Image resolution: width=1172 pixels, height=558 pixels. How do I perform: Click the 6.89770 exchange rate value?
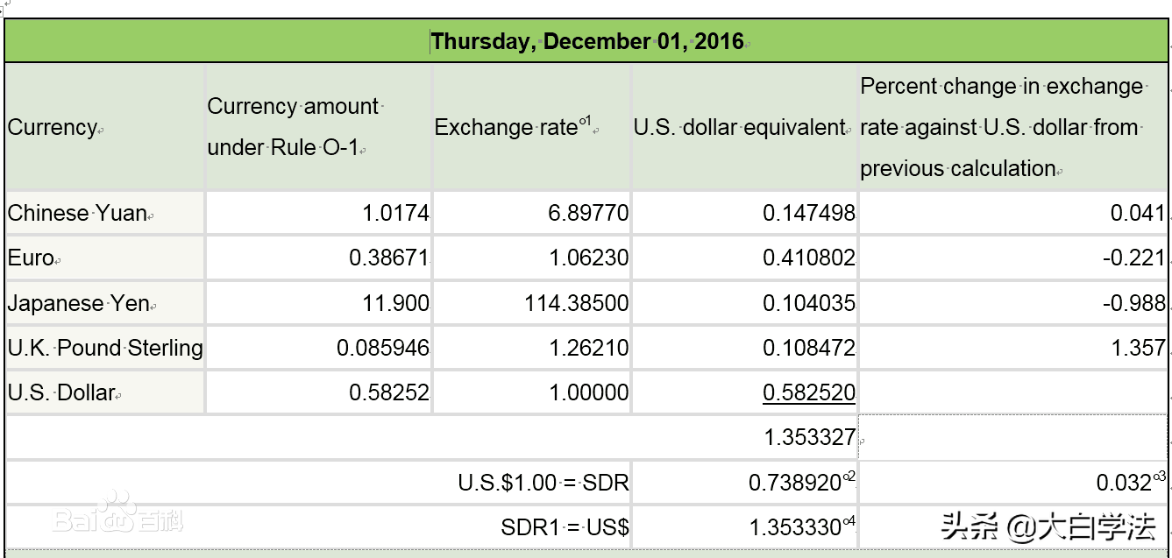588,213
